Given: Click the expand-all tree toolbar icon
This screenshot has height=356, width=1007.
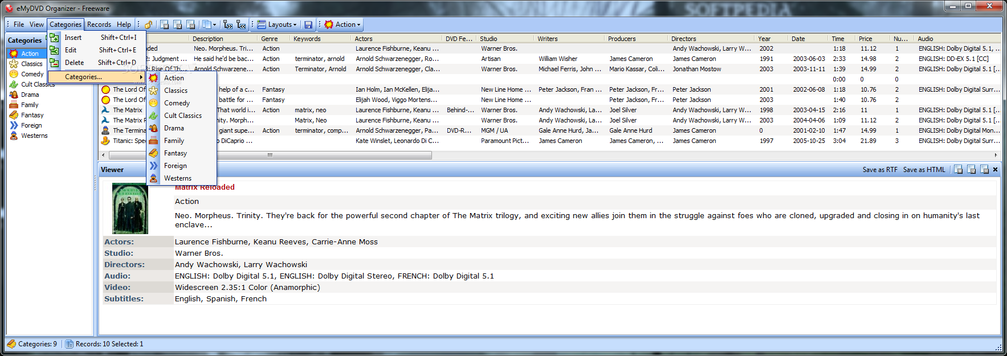Looking at the screenshot, I should tap(228, 24).
